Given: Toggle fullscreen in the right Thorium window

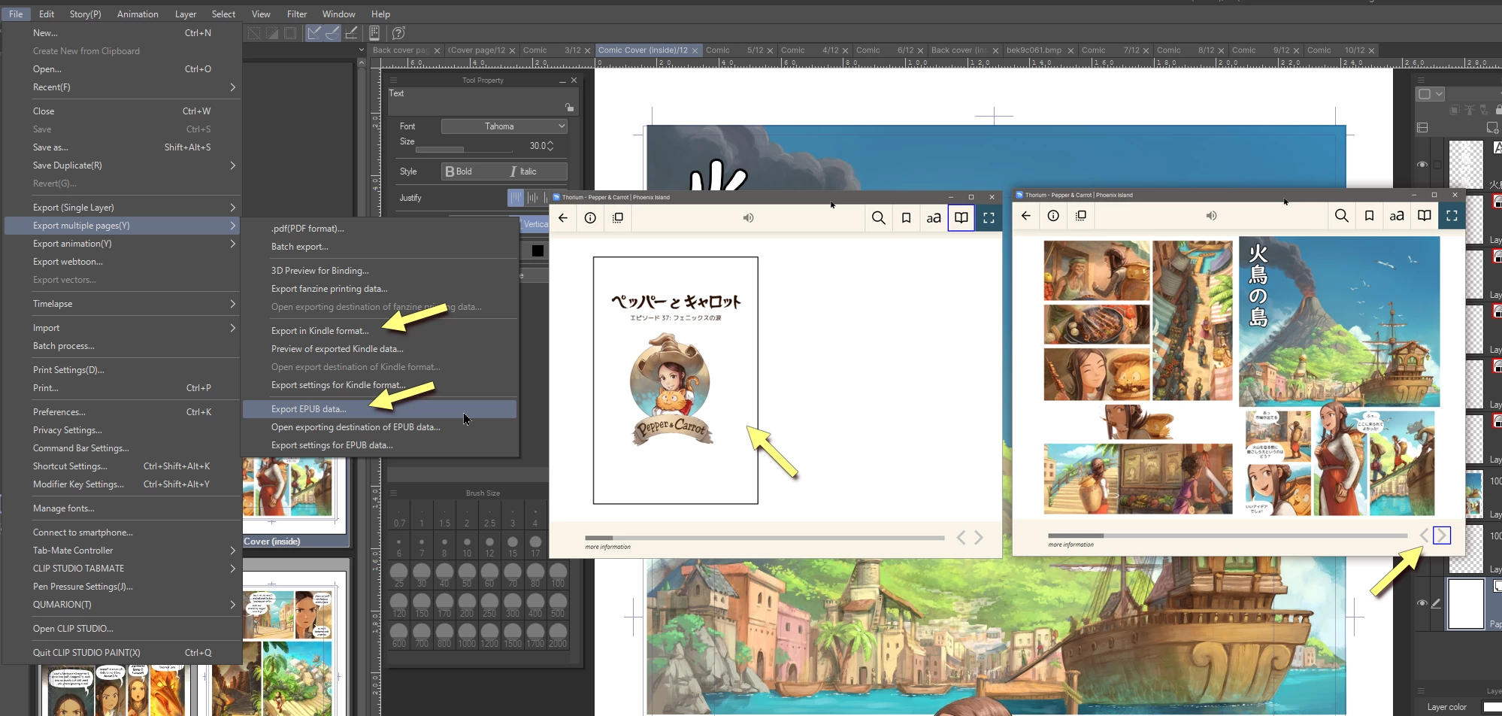Looking at the screenshot, I should pyautogui.click(x=1452, y=216).
